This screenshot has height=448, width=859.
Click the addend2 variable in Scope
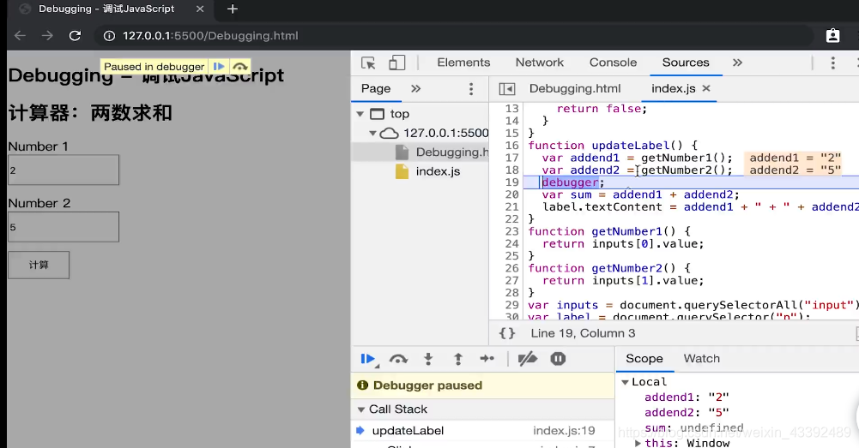[x=686, y=412]
